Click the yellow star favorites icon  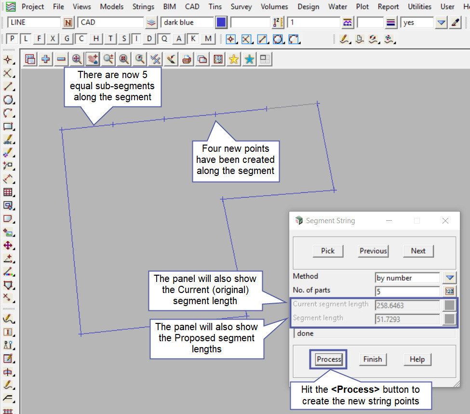234,59
